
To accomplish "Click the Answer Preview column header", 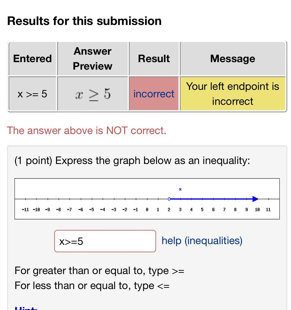I will [x=92, y=59].
